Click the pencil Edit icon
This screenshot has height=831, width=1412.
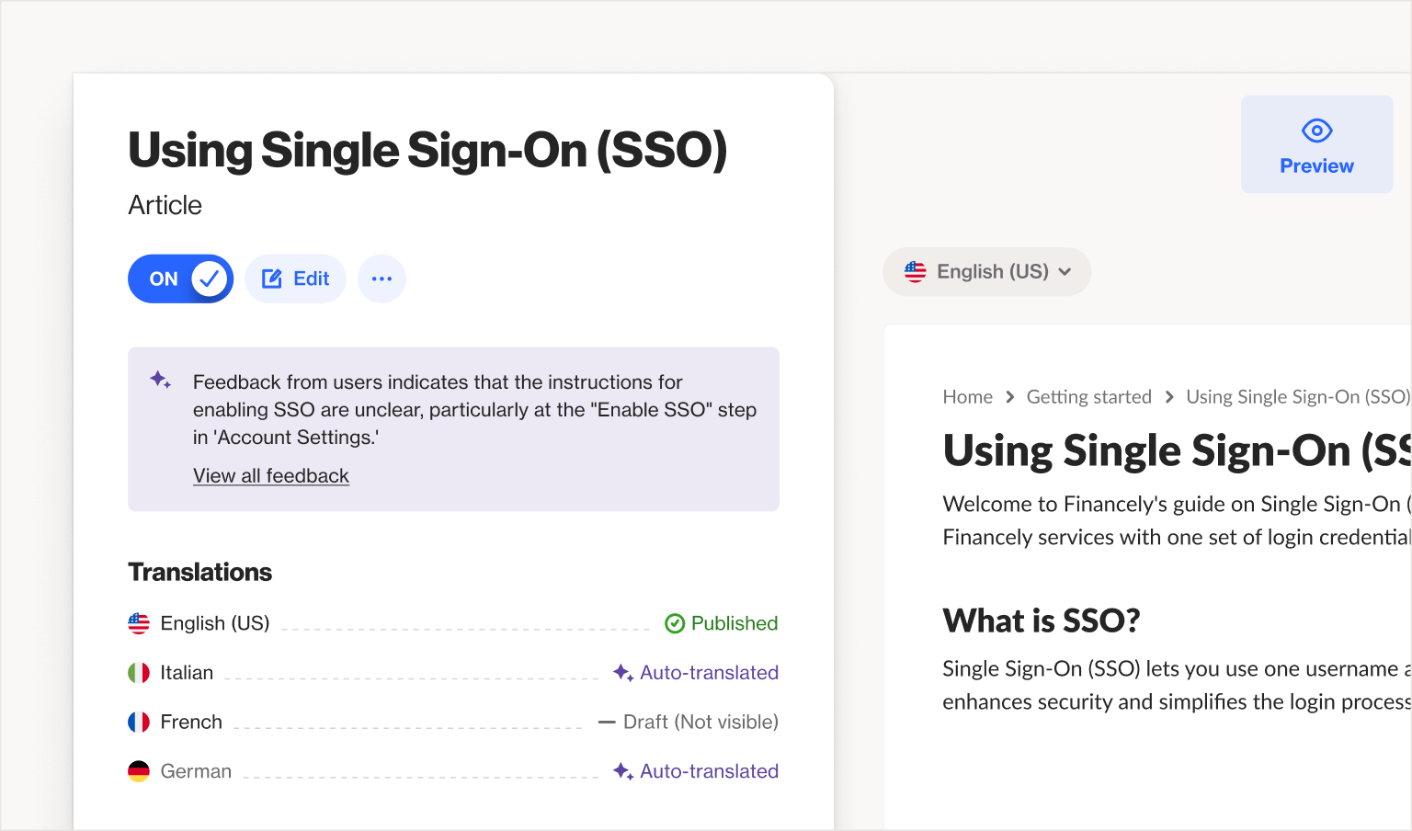(272, 279)
